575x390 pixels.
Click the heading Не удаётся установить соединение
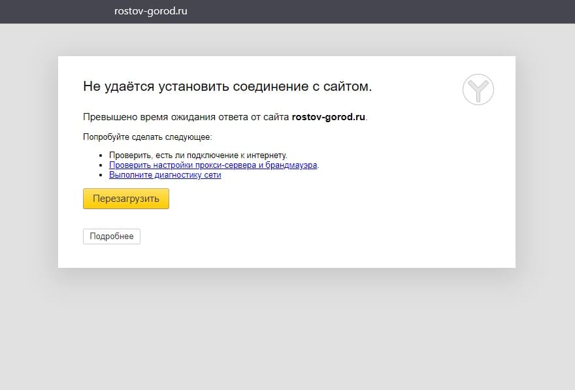pyautogui.click(x=227, y=86)
